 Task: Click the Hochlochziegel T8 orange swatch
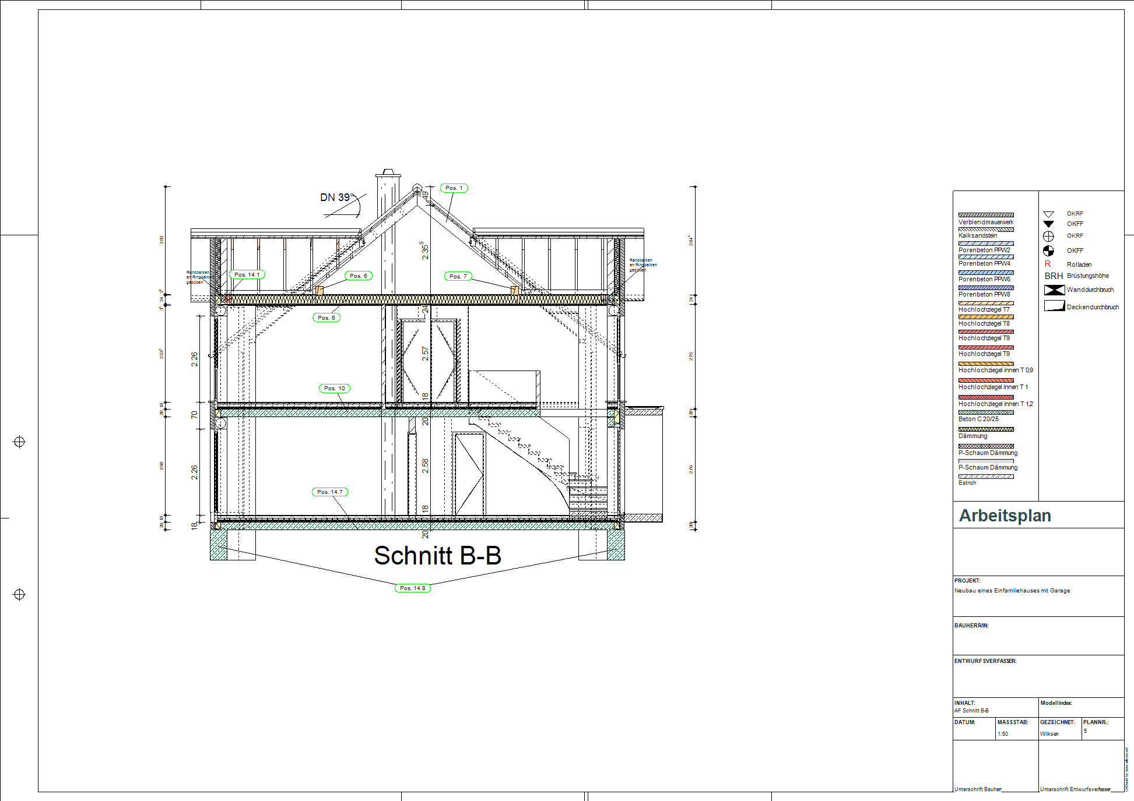point(986,317)
